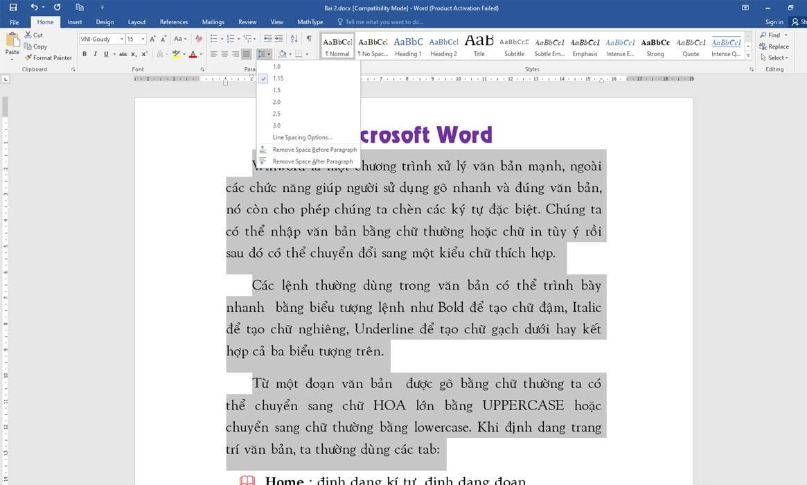Choose 1.0 line spacing
This screenshot has width=807, height=485.
click(x=308, y=67)
